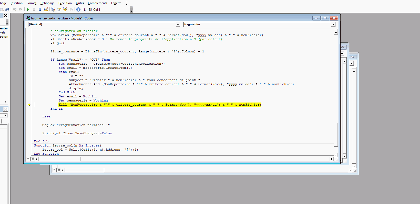Close the left project panel with X

(5, 16)
